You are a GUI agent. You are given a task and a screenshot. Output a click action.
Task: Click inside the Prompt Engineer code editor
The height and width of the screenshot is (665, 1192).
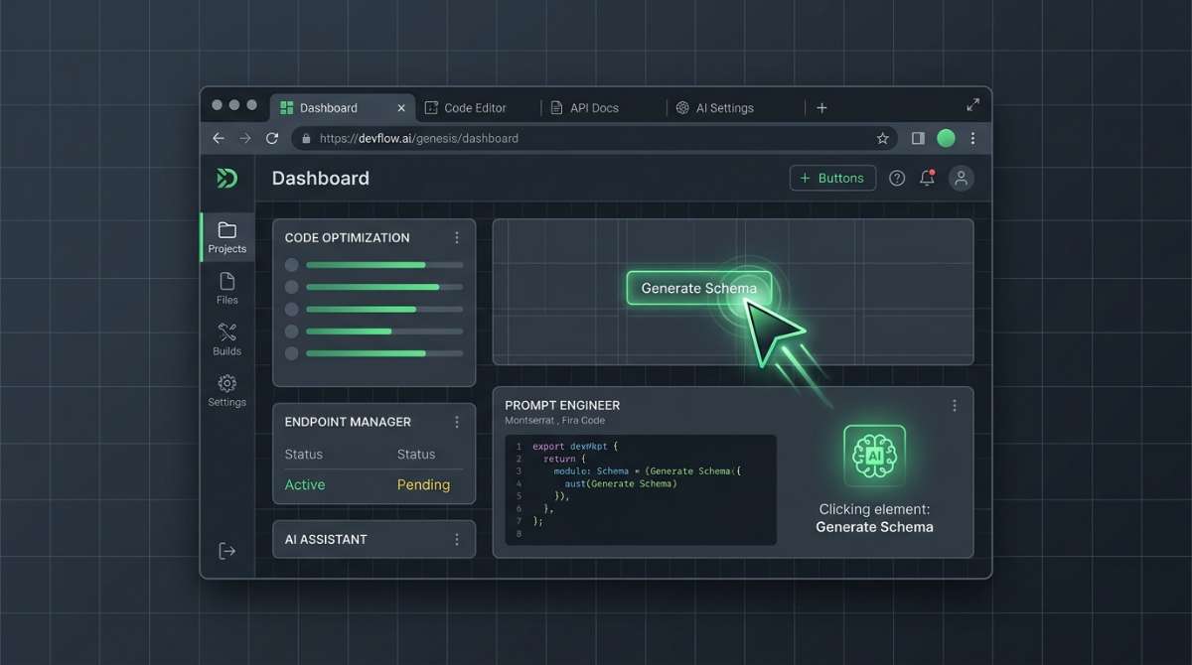(641, 489)
